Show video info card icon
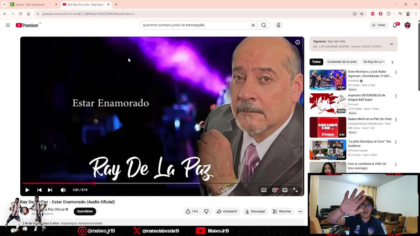 click(x=298, y=42)
